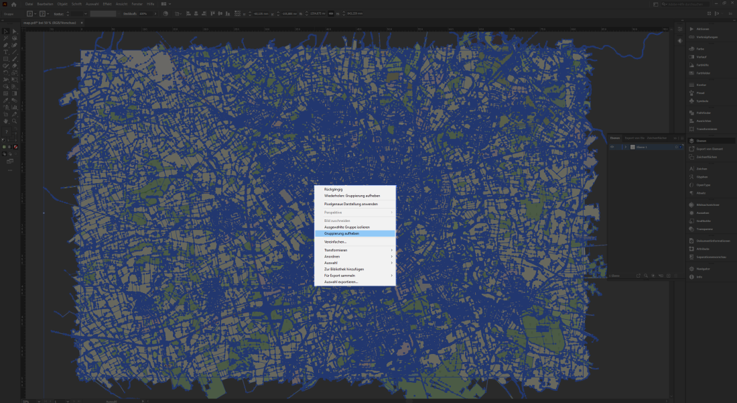The width and height of the screenshot is (737, 403).
Task: Click the Home icon in top bar
Action: 13,4
